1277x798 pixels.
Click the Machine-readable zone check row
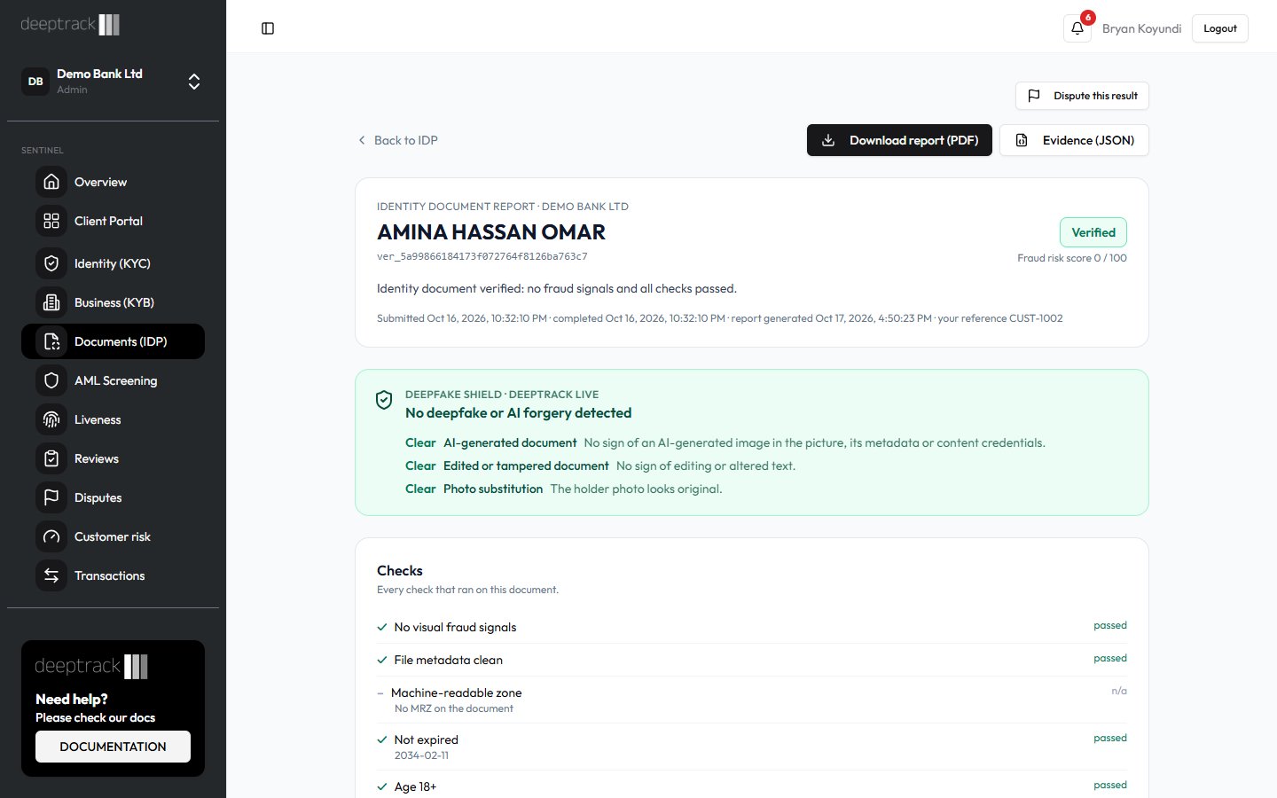pyautogui.click(x=752, y=700)
